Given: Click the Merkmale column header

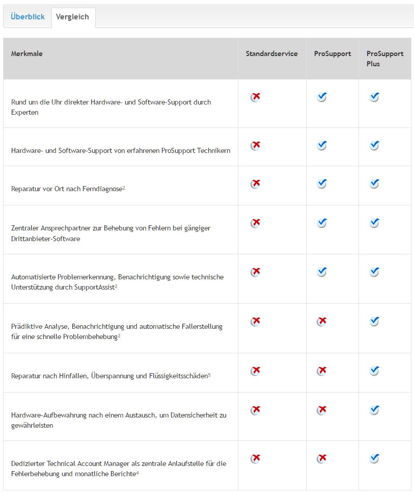Looking at the screenshot, I should point(27,54).
